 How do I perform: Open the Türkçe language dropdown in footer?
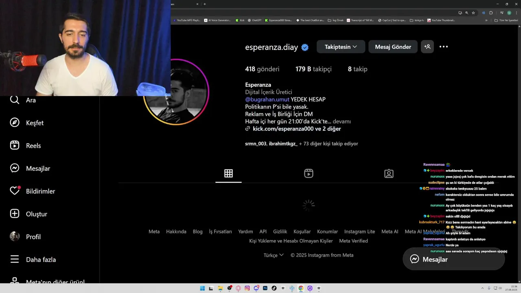pyautogui.click(x=274, y=255)
